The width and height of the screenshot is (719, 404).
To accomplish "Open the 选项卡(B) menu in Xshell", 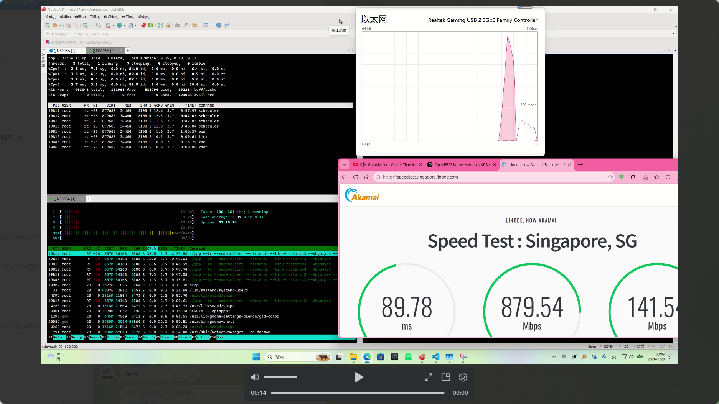I will 111,17.
